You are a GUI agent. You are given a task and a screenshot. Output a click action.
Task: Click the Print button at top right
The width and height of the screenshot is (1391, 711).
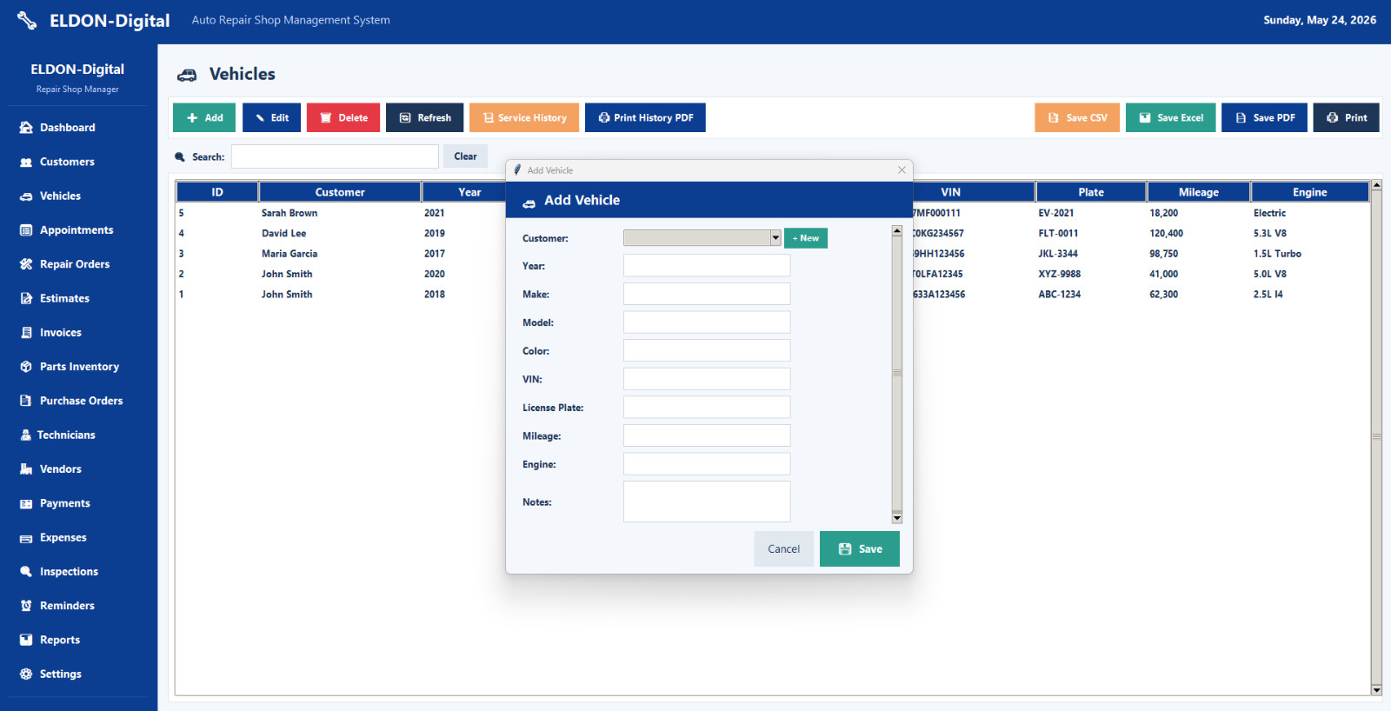[1346, 118]
